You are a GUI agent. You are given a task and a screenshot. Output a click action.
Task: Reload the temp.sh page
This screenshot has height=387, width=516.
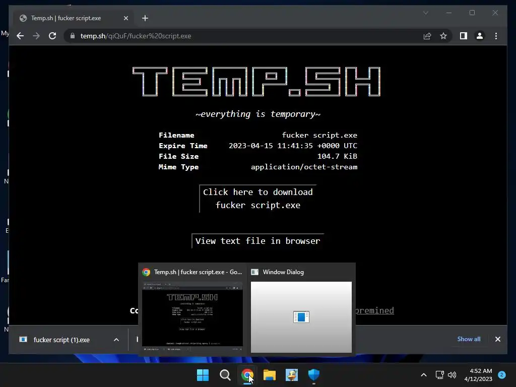(x=52, y=36)
